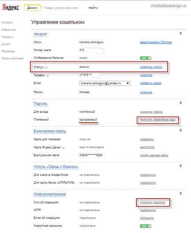Collapse Информирование section with its arrow
This screenshot has height=233, width=191.
pyautogui.click(x=180, y=193)
